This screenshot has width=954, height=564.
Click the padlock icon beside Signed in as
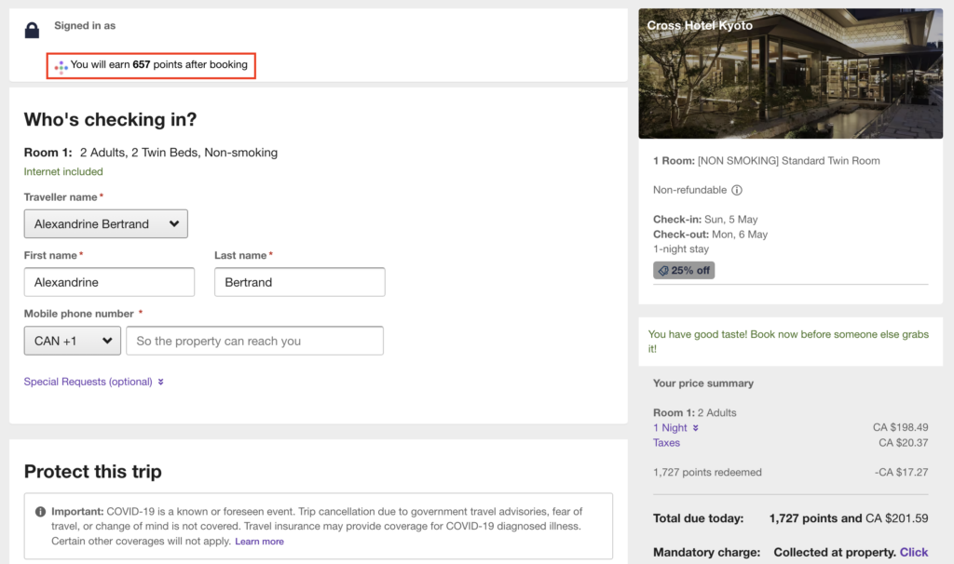coord(32,30)
